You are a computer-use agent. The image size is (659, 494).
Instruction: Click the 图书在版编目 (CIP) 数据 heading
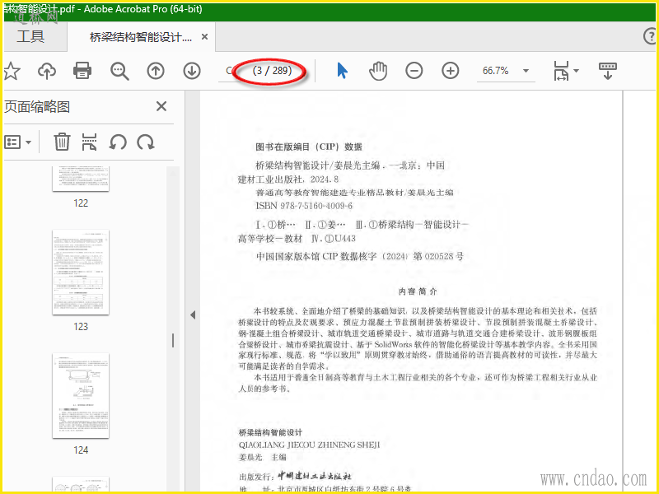309,147
